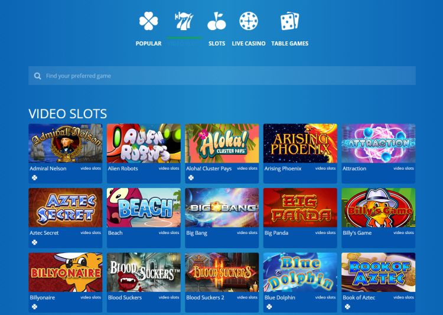Open the Table Games dice cards icon
The width and height of the screenshot is (443, 315).
tap(289, 21)
